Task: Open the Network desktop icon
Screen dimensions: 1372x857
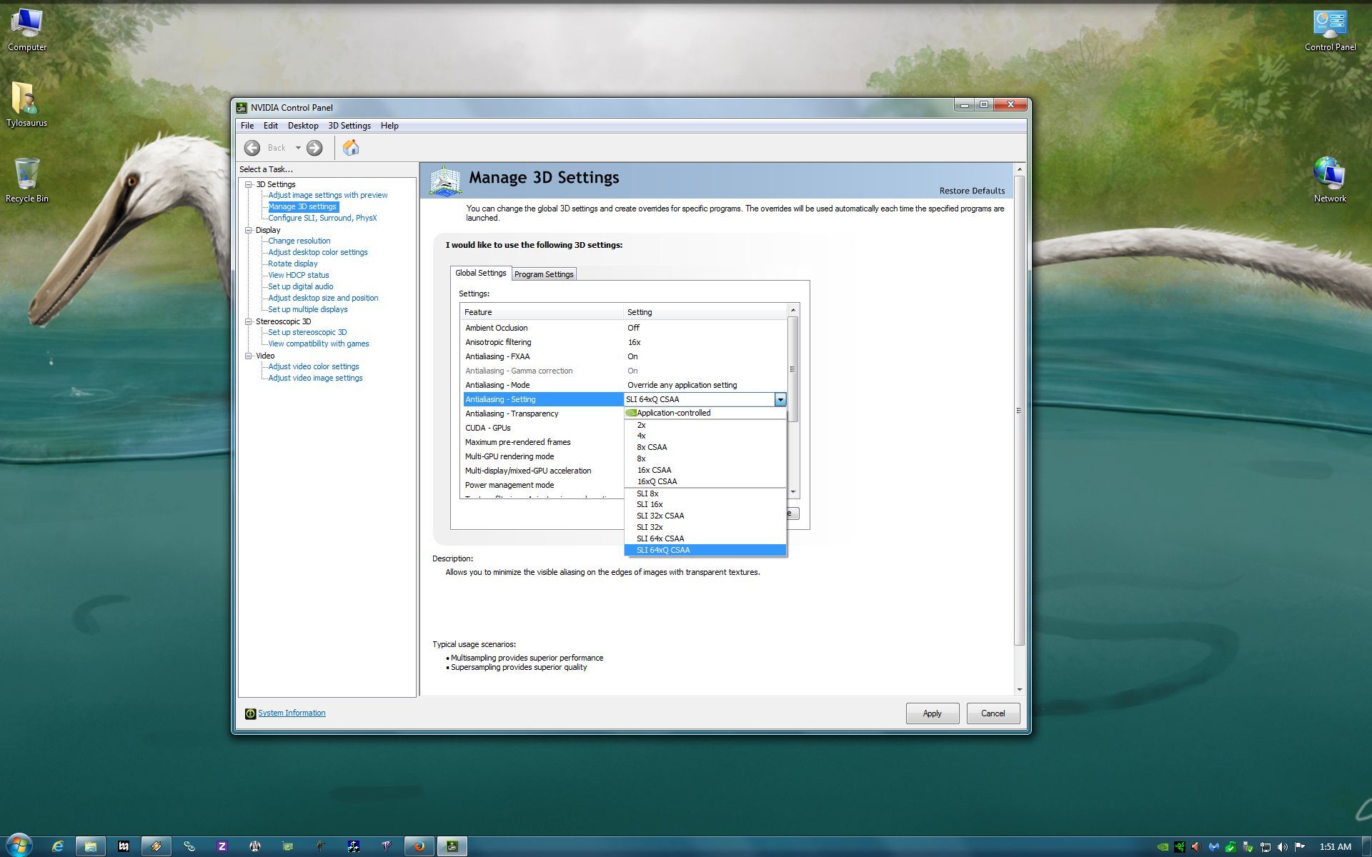Action: (x=1330, y=180)
